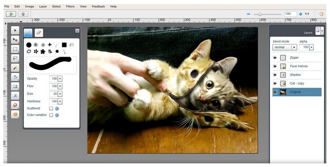This screenshot has width=330, height=167.
Task: Enable the Scattered checkbox
Action: tap(51, 109)
